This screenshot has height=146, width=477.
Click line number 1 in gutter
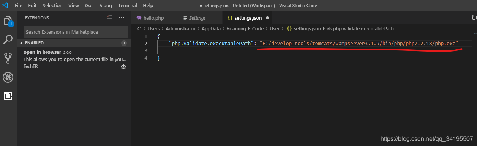tap(146, 36)
